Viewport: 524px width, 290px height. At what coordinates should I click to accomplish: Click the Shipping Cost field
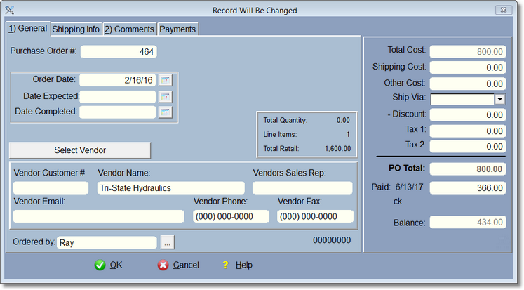pyautogui.click(x=467, y=67)
